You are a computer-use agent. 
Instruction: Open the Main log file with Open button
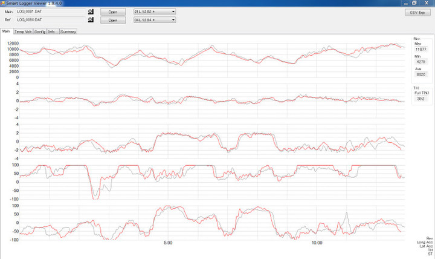coord(113,11)
